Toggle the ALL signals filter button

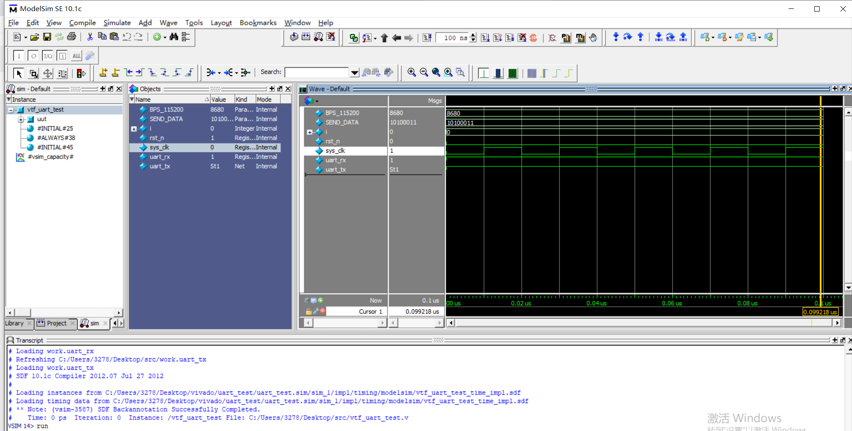tap(77, 56)
